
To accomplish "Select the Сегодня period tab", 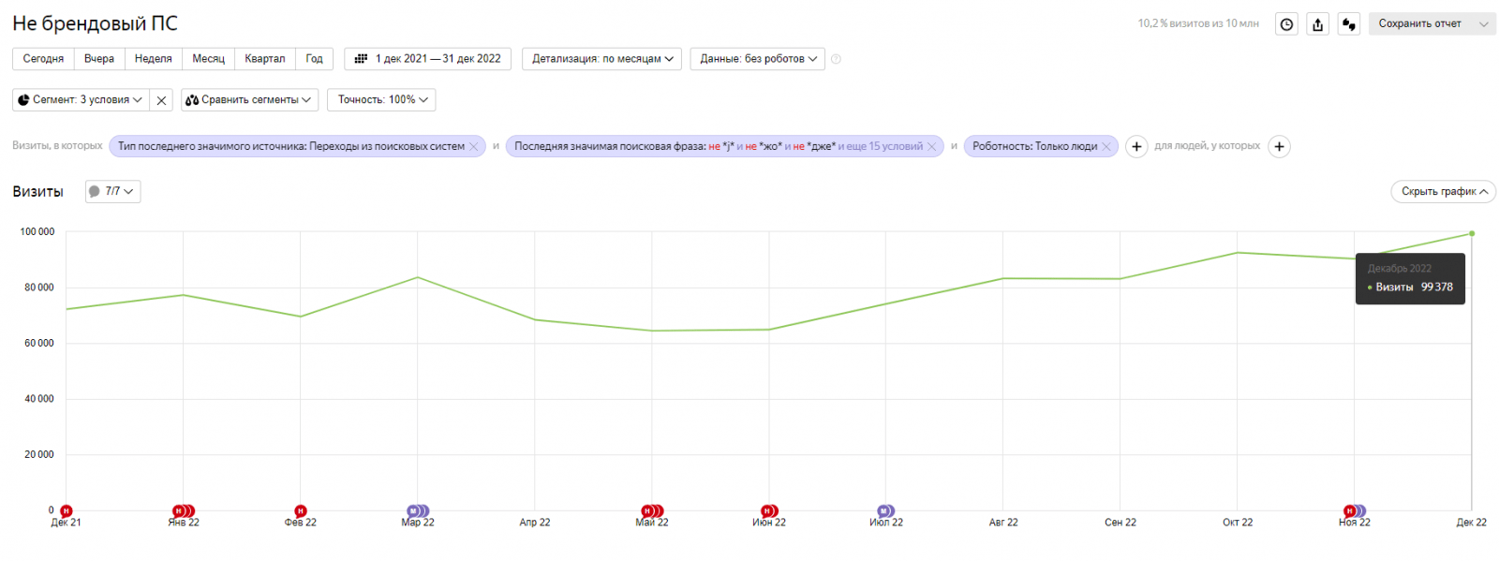I will pos(43,59).
